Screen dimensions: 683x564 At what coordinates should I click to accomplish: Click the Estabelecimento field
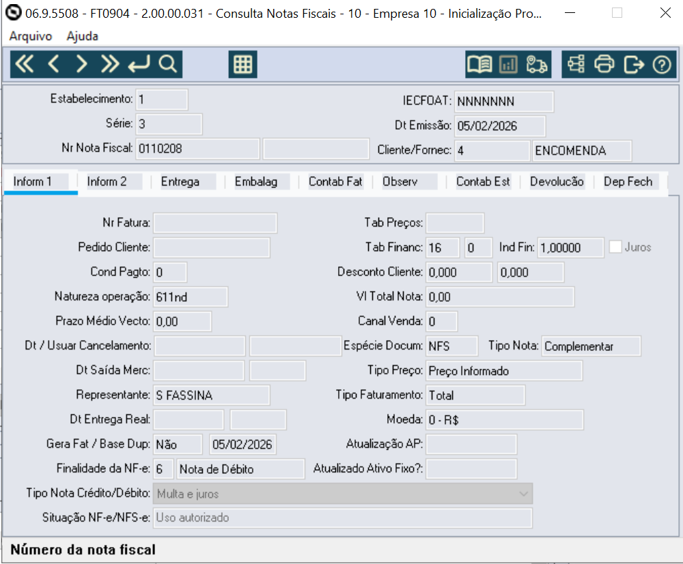click(x=162, y=100)
